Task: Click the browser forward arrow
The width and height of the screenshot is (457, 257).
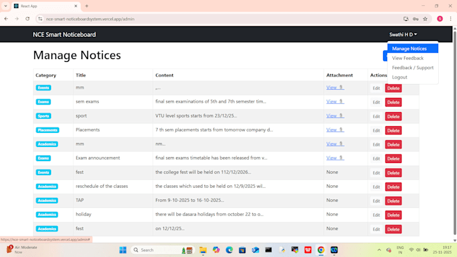Action: pyautogui.click(x=17, y=19)
